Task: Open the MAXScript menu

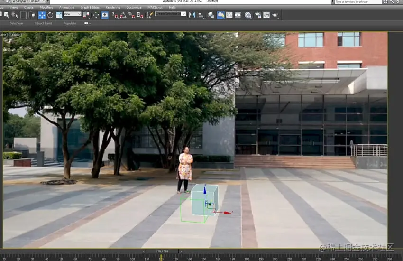Action: 155,7
